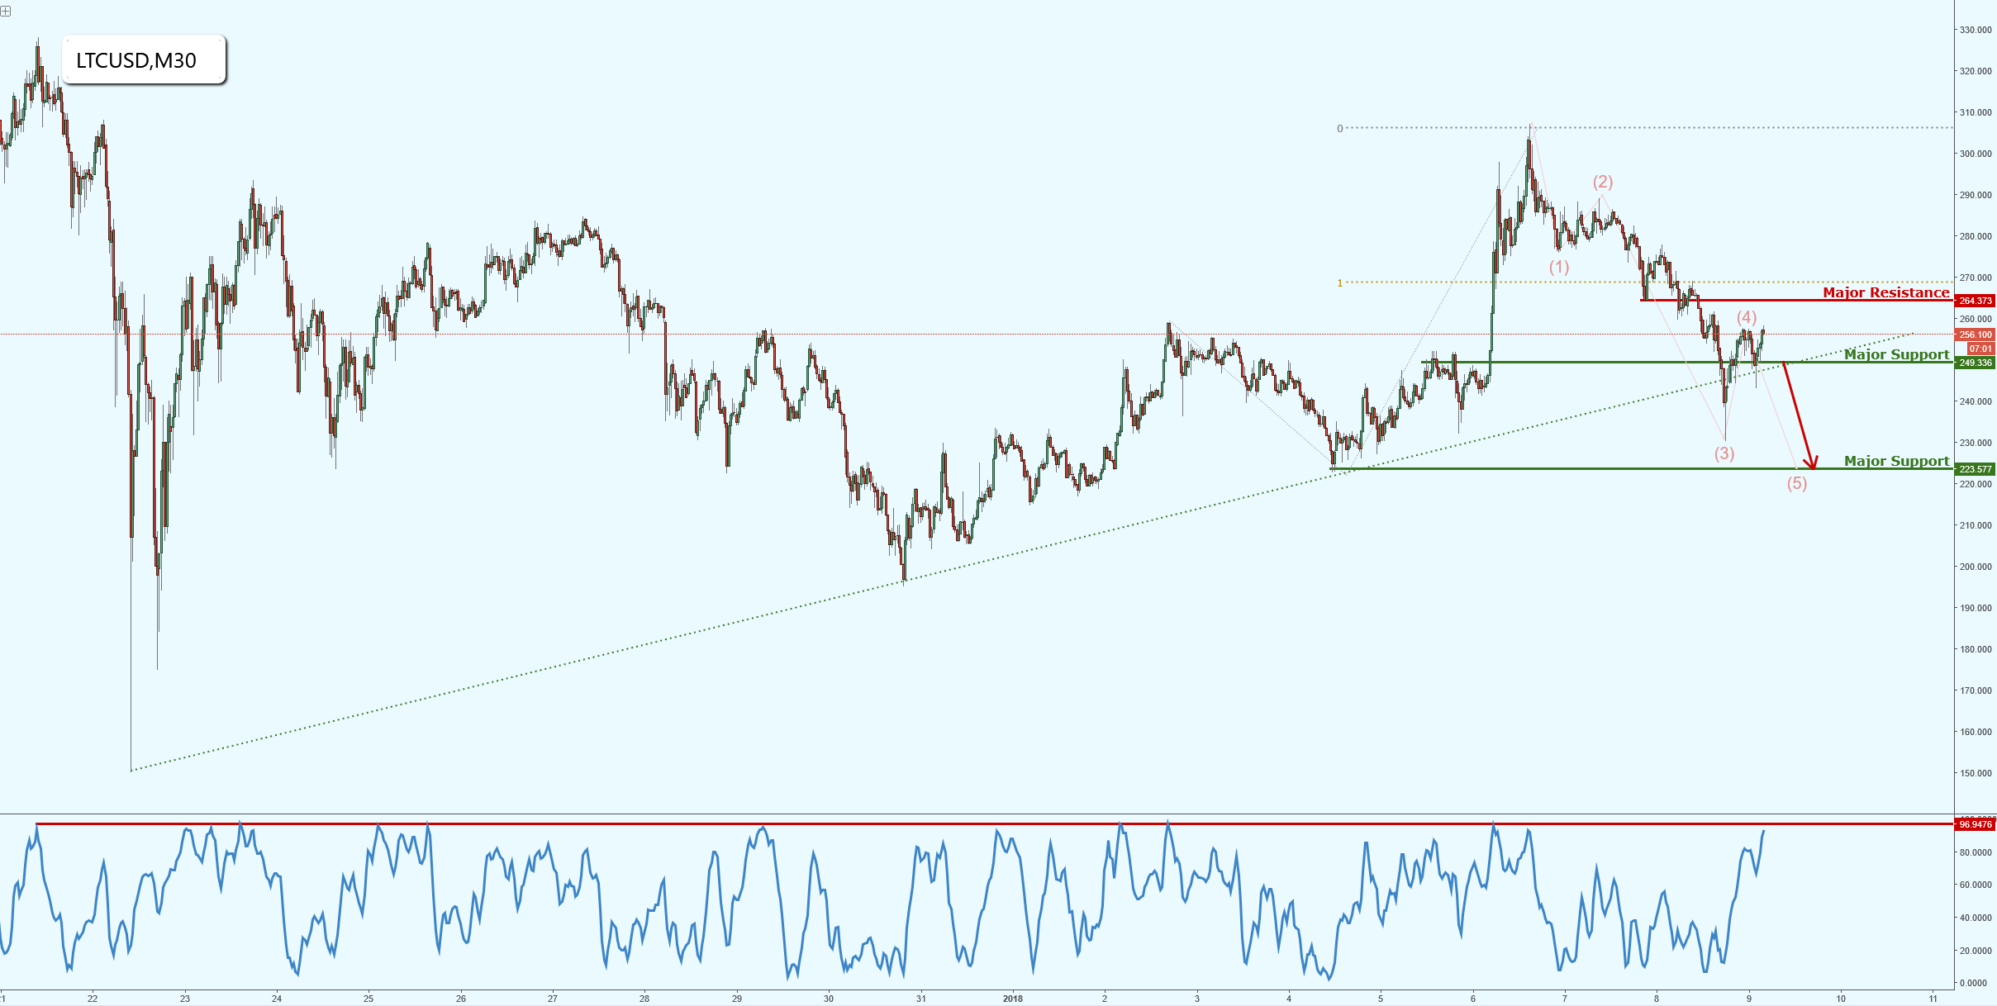
Task: Click the 249.336 support price tag
Action: pos(1976,363)
